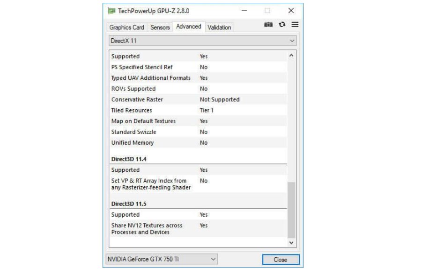422x275 pixels.
Task: Click the scrollbar up arrow
Action: (x=291, y=56)
